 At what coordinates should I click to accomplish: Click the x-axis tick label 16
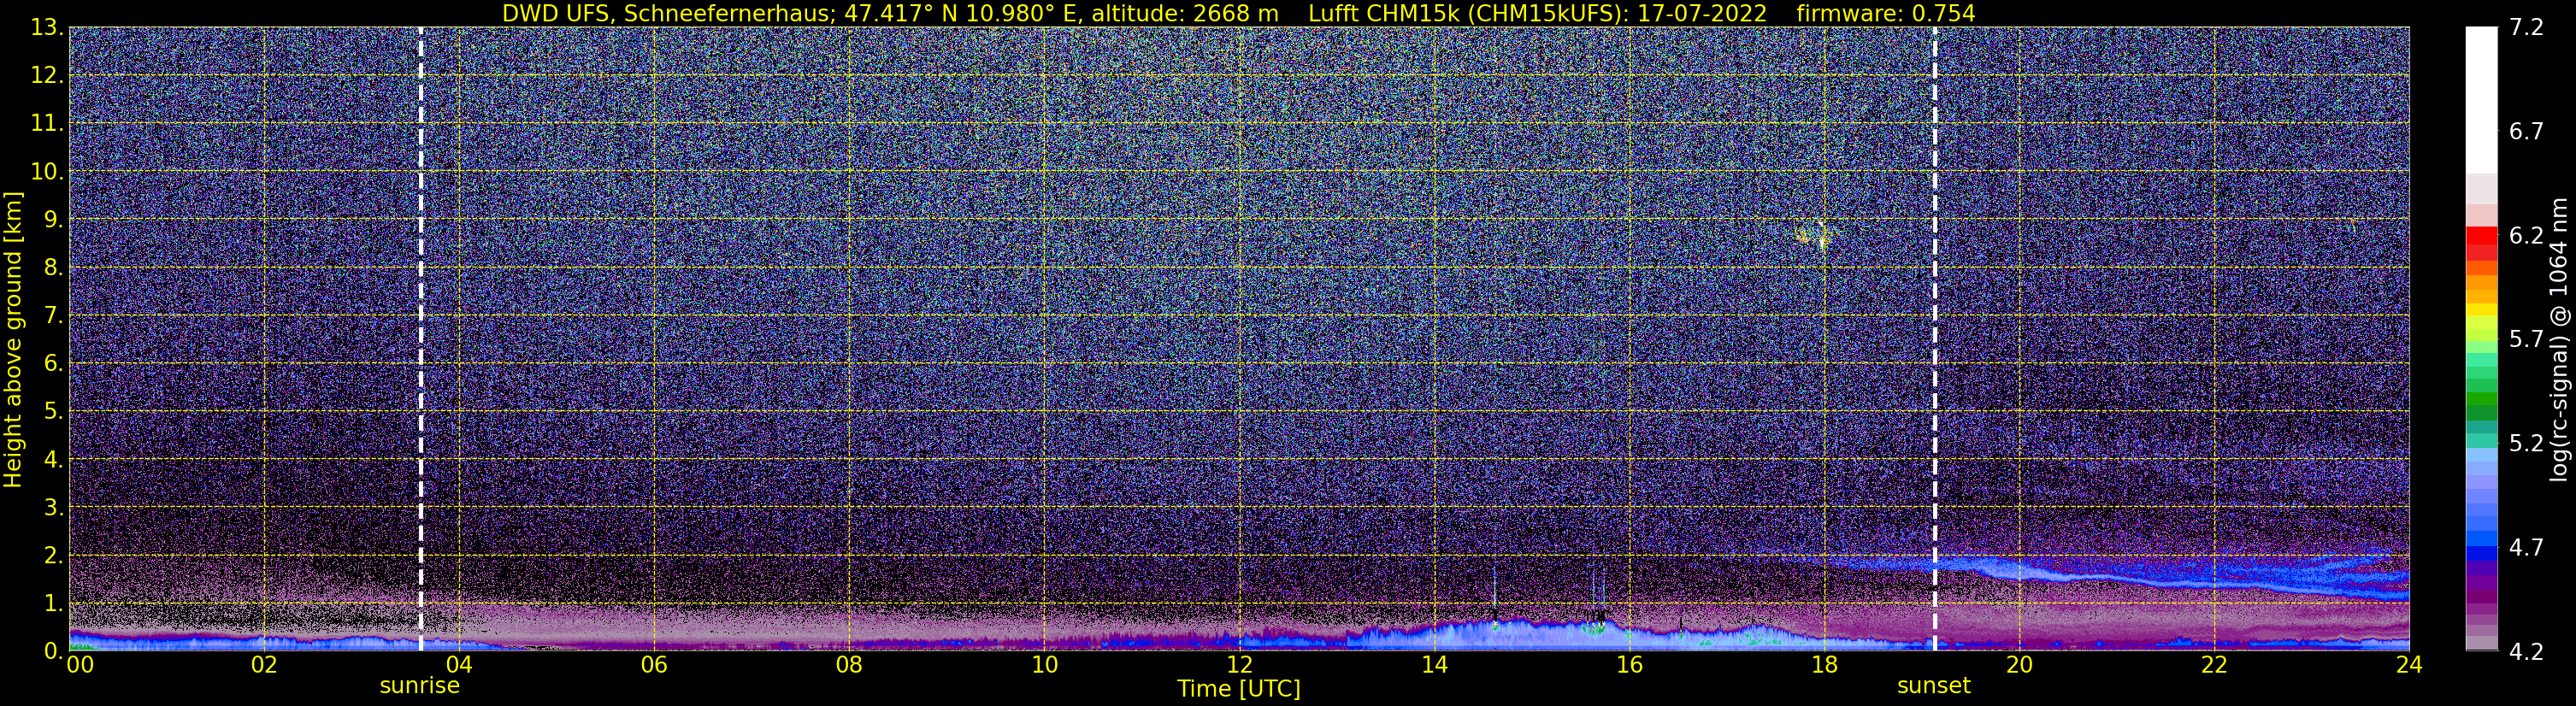point(1629,665)
